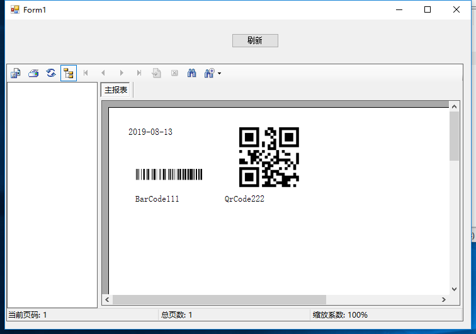Viewport: 476px width, 334px height.
Task: Go to last page arrow
Action: pyautogui.click(x=139, y=73)
